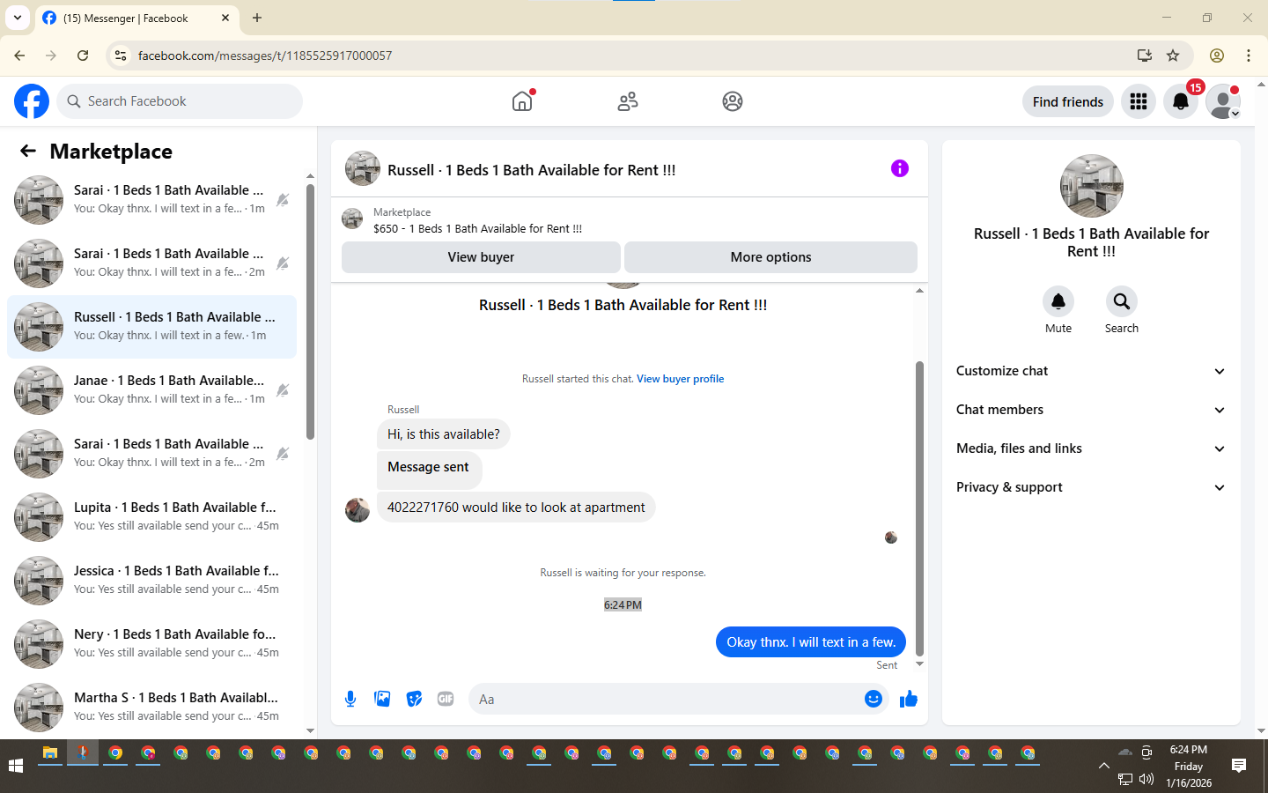Screen dimensions: 1268x793
Task: Open conversation information purple icon
Action: [899, 168]
